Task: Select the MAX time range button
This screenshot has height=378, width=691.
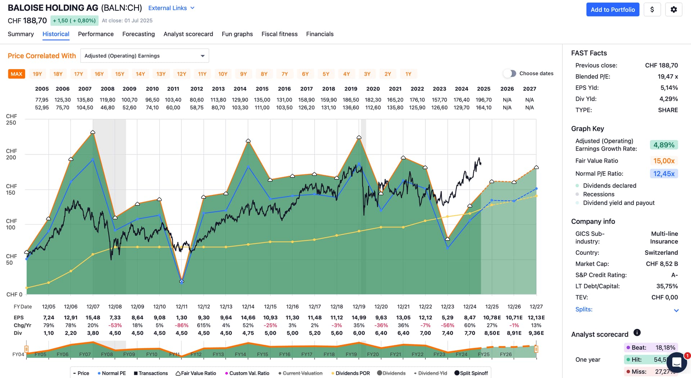Action: coord(17,74)
